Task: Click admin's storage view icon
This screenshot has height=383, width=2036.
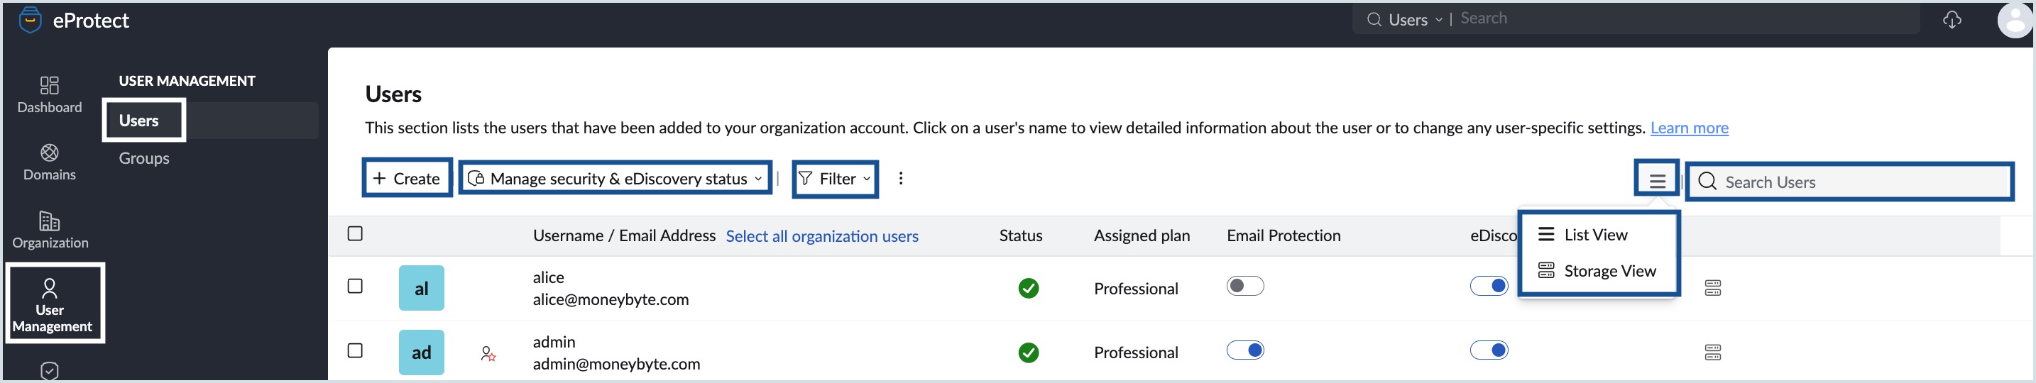Action: point(1713,353)
